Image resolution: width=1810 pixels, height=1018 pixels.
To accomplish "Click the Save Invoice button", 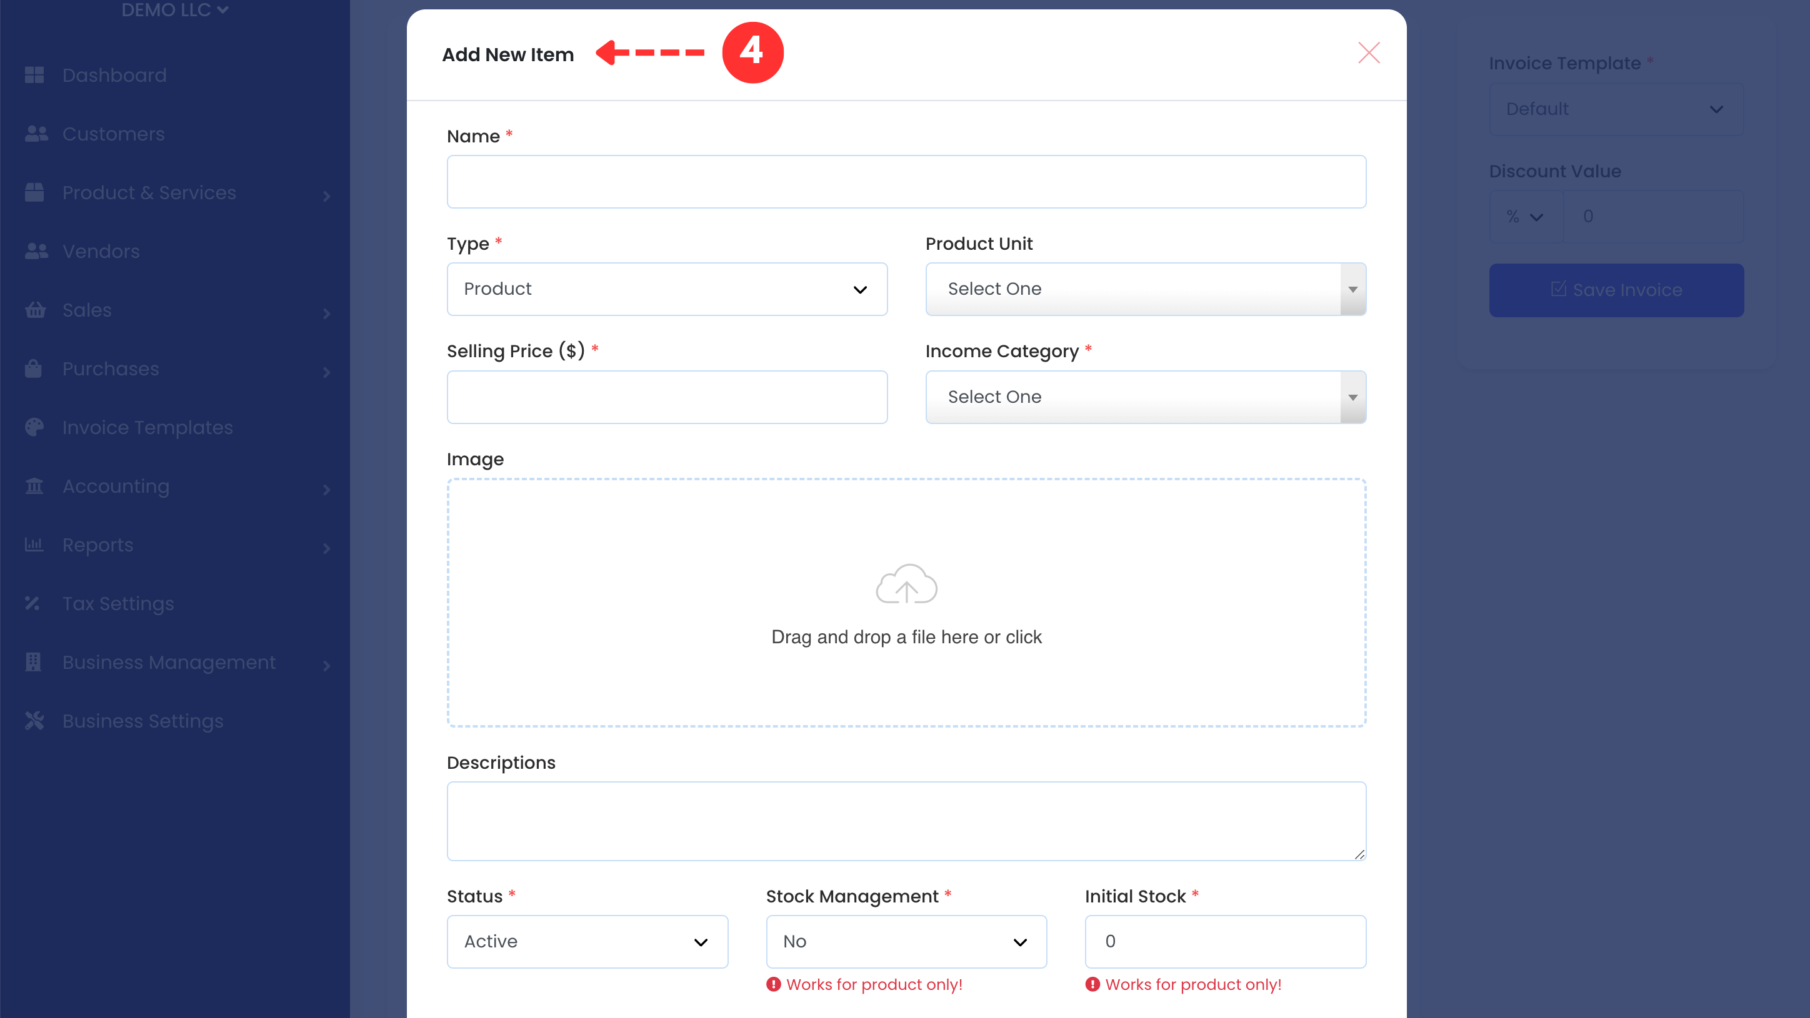I will (1616, 290).
